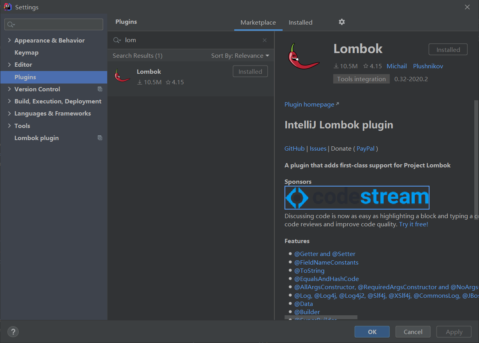
Task: Click the Plushnikov author link
Action: [x=428, y=66]
